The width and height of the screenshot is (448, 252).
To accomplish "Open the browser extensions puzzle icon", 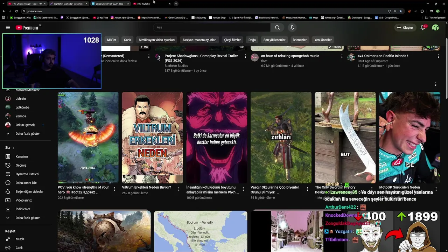I will click(x=422, y=11).
